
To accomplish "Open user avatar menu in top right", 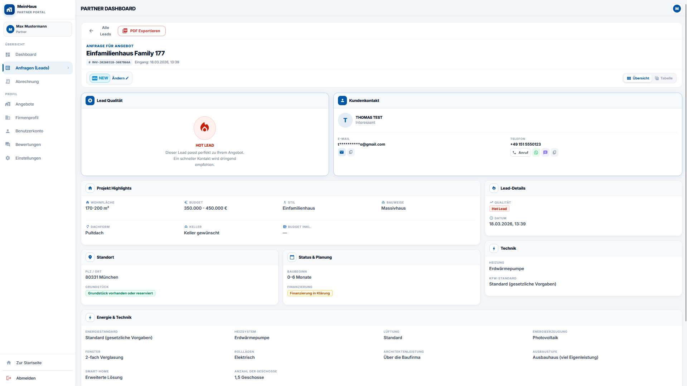I will (x=676, y=9).
